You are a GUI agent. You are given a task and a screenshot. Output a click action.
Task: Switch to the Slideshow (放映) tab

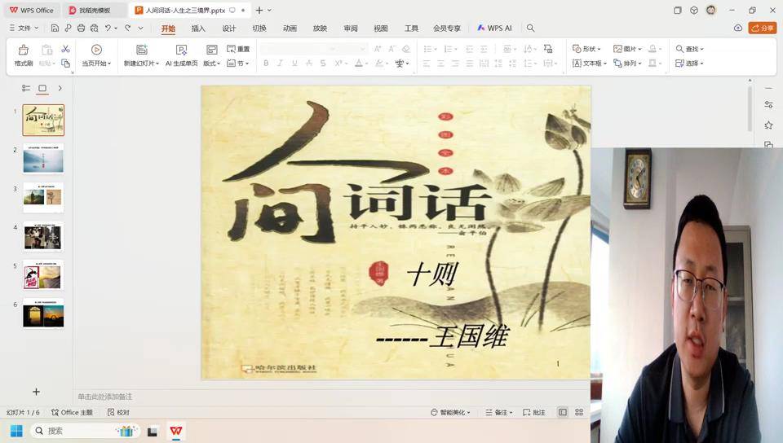tap(320, 29)
